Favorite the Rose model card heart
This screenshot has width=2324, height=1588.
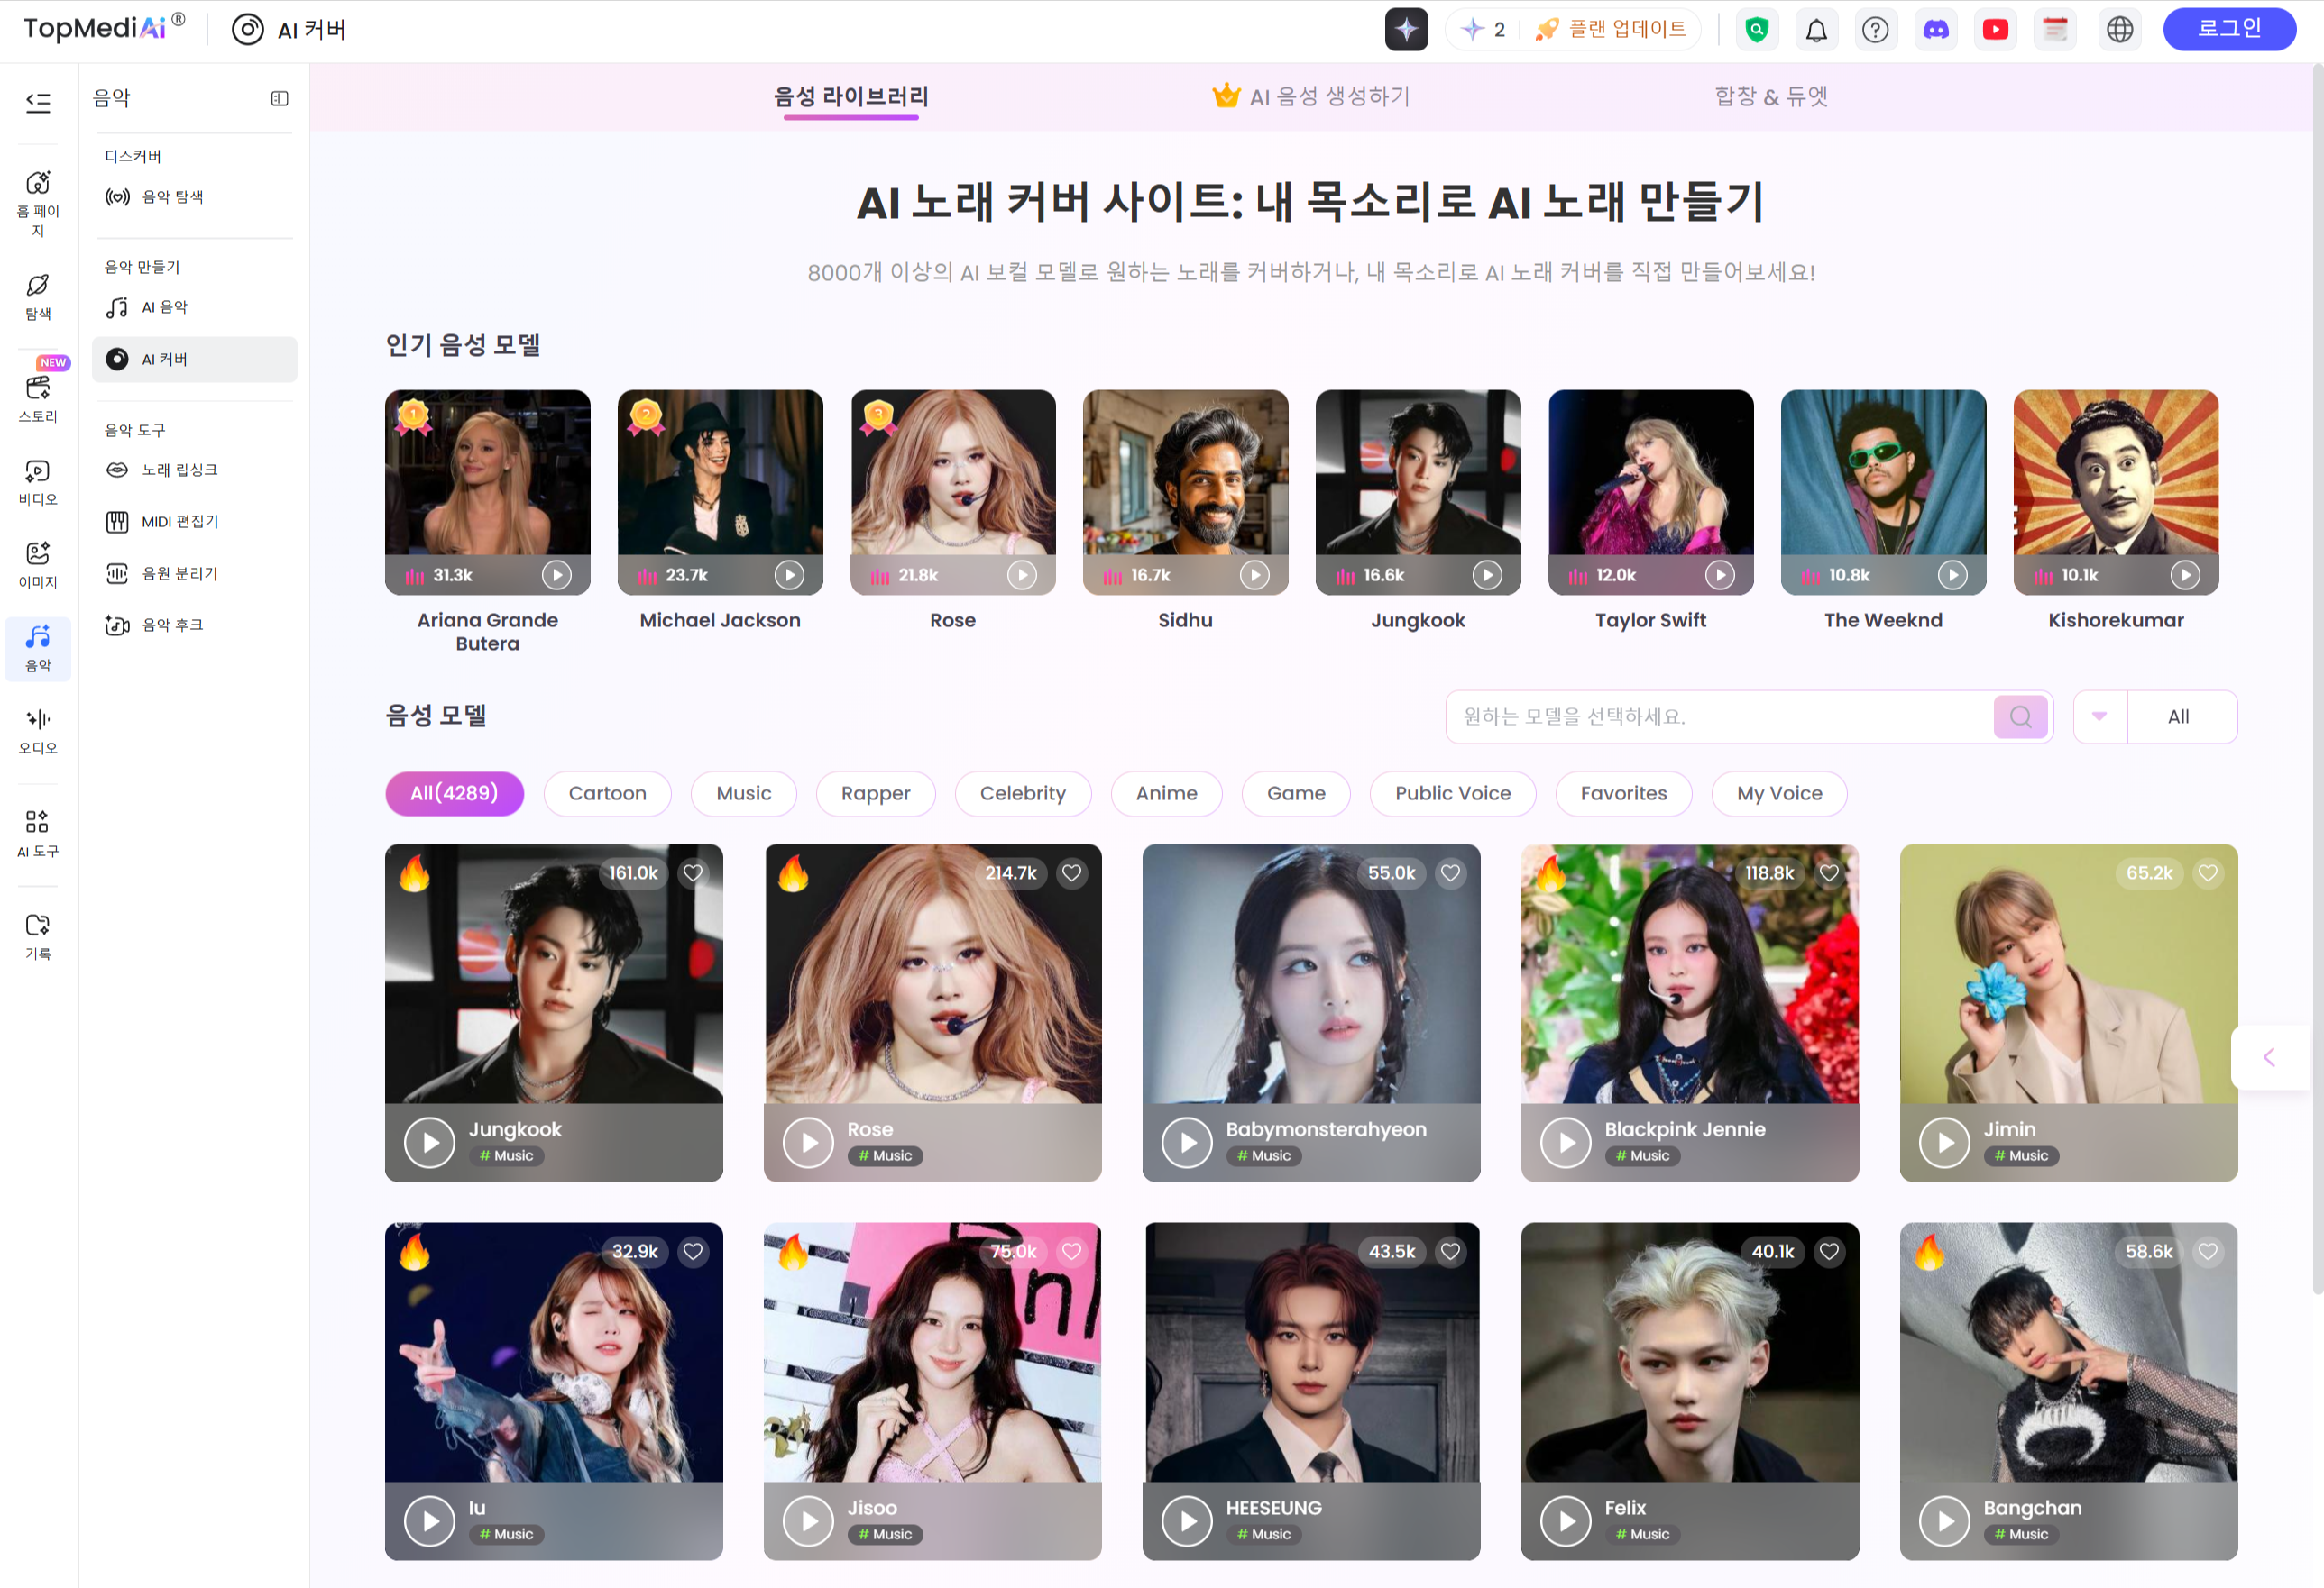coord(1072,873)
